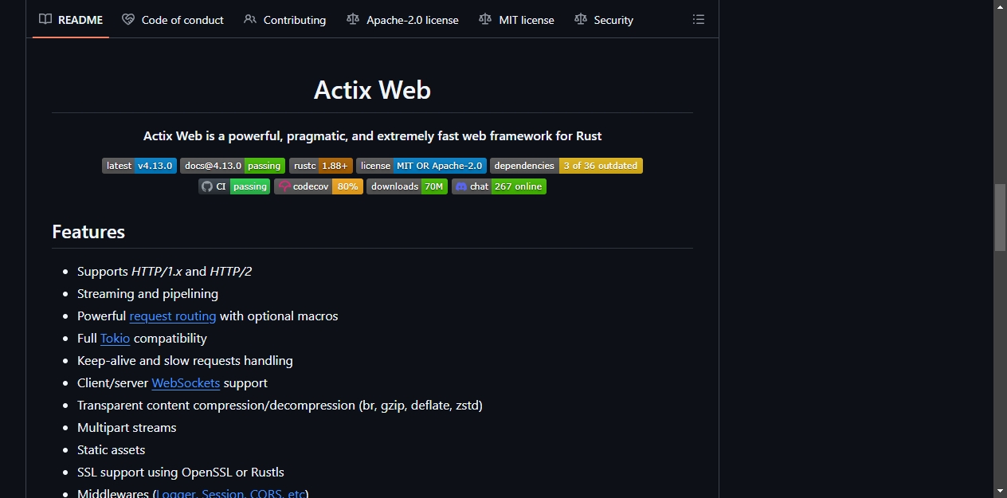
Task: Open the GitHub CI passing badge
Action: [234, 186]
